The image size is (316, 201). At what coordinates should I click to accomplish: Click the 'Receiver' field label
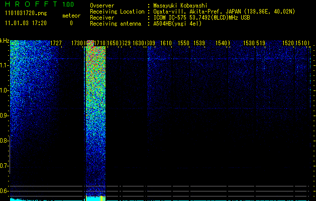point(102,18)
